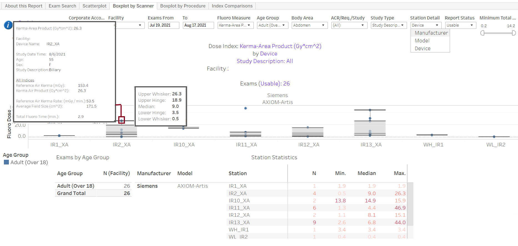Go to the Index Comparisons tab
The width and height of the screenshot is (518, 246).
(x=232, y=6)
